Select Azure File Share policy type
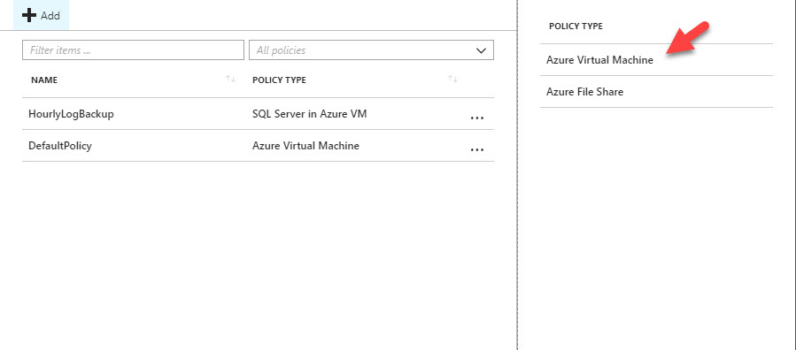This screenshot has width=796, height=350. click(584, 92)
